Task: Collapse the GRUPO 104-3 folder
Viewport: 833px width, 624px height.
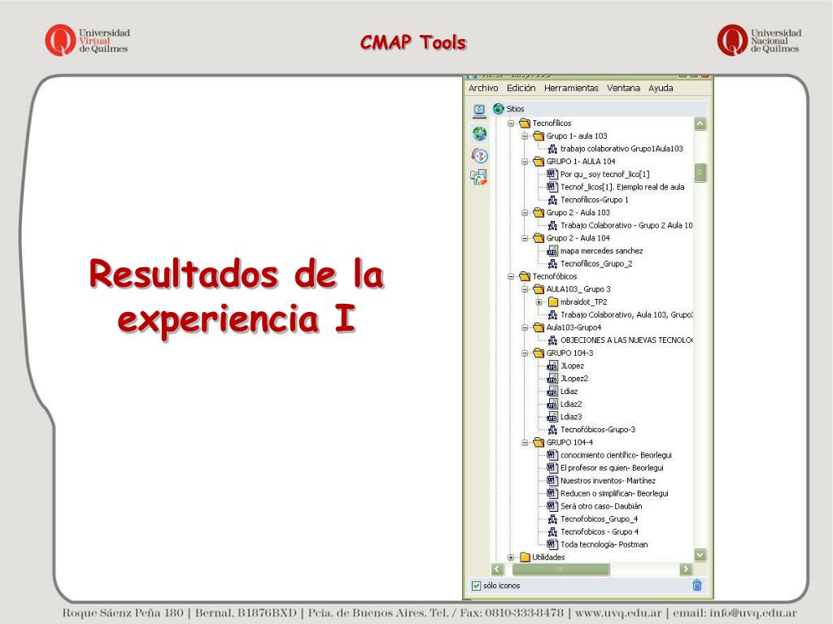Action: [x=525, y=353]
